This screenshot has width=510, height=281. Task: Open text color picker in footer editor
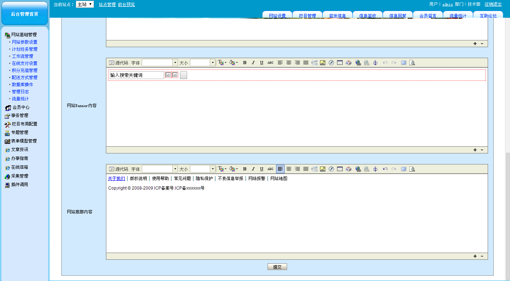click(x=222, y=169)
